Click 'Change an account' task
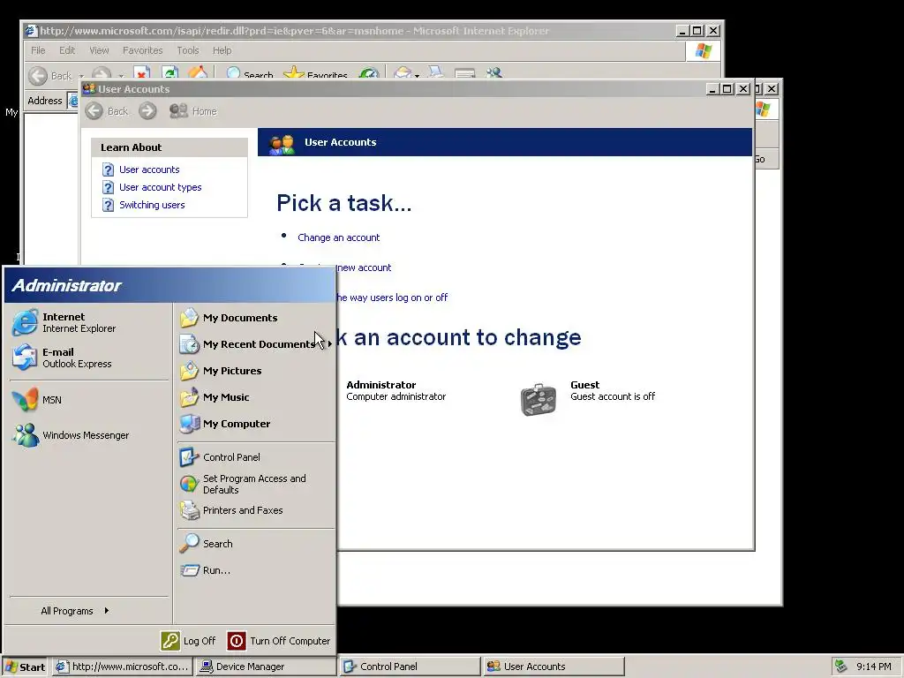This screenshot has width=904, height=678. [338, 237]
